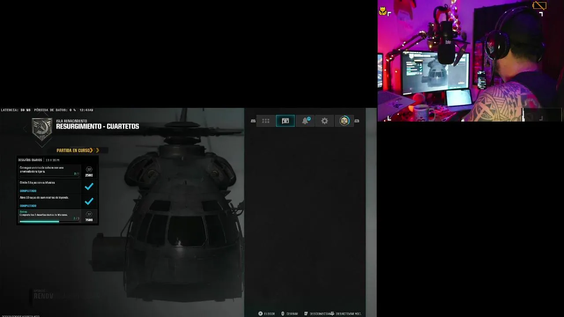Click the yellow emblem icon on webcam corner
This screenshot has height=317, width=564.
382,11
